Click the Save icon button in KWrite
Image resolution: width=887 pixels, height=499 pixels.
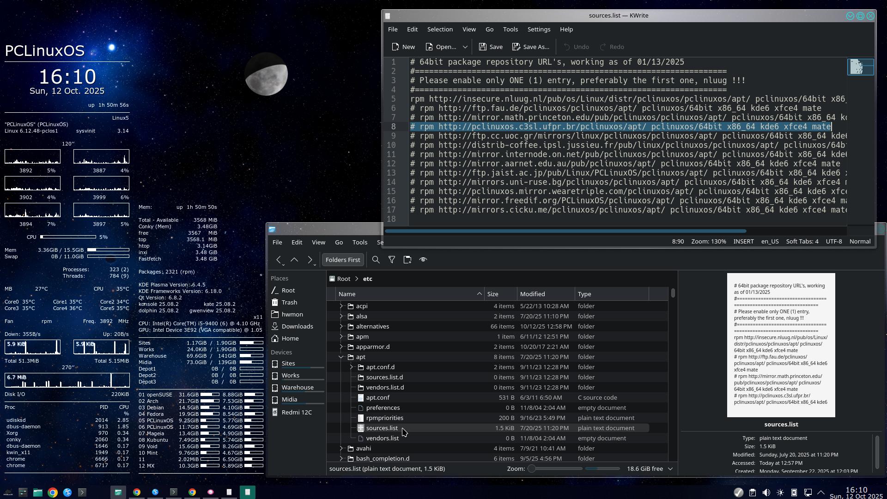coord(491,47)
